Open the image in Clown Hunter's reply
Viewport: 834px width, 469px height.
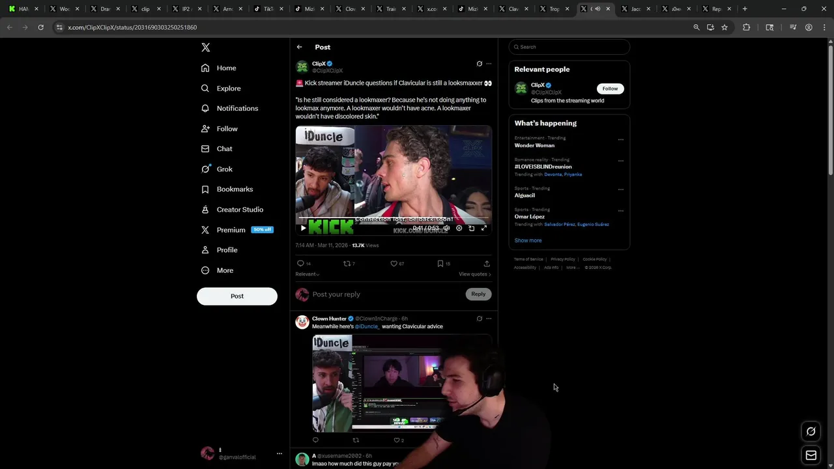(x=401, y=383)
